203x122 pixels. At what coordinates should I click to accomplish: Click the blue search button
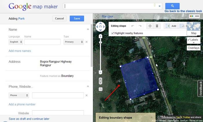pyautogui.click(x=172, y=6)
